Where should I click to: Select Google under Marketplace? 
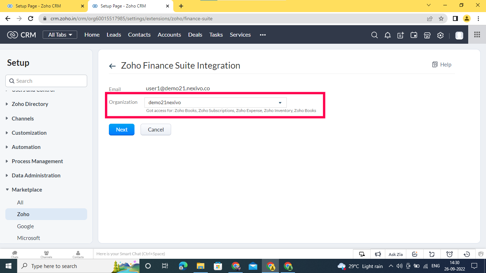pos(26,226)
